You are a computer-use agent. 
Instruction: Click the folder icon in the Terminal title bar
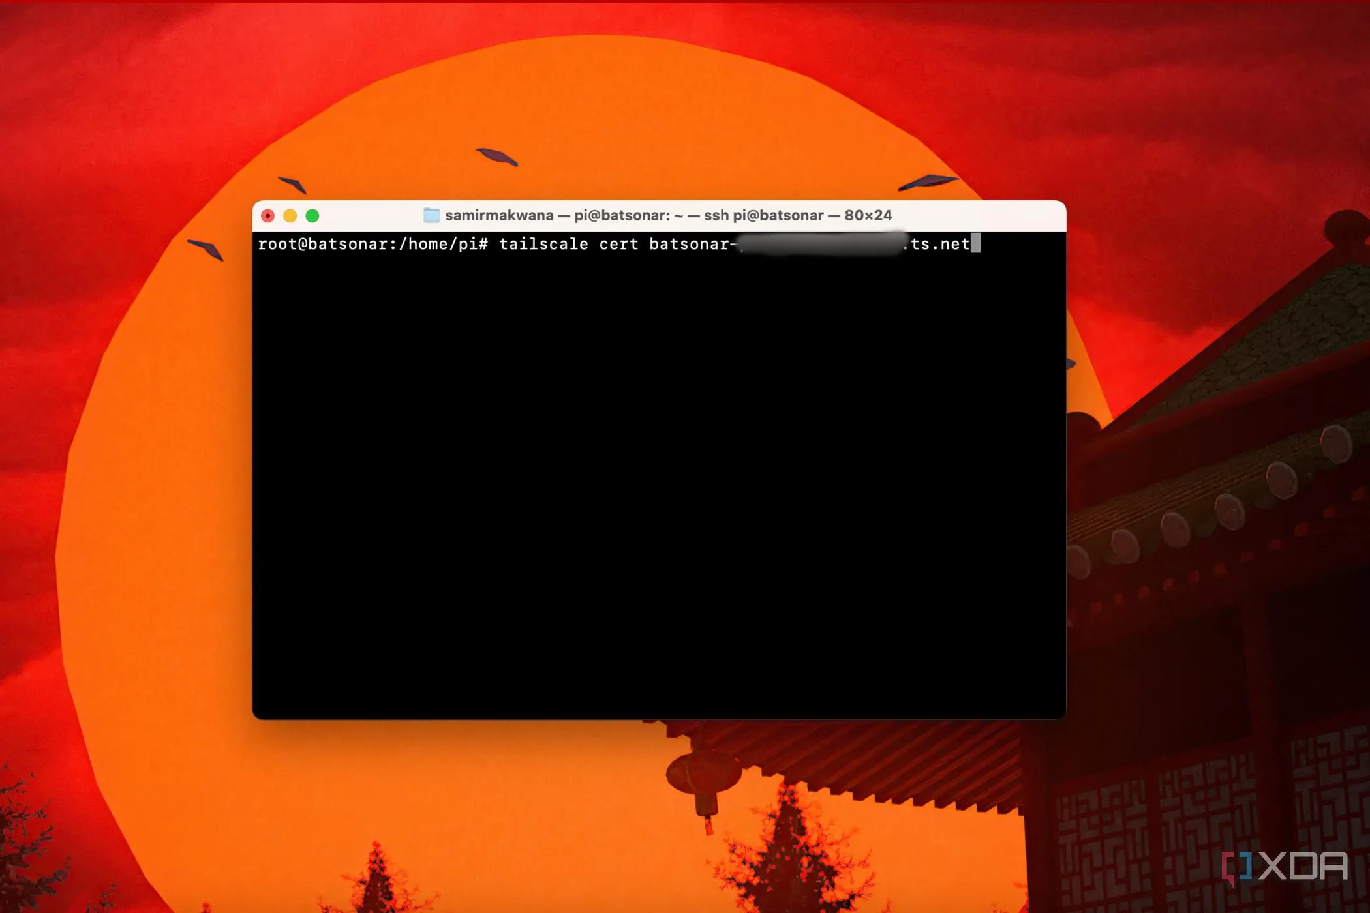[x=431, y=215]
